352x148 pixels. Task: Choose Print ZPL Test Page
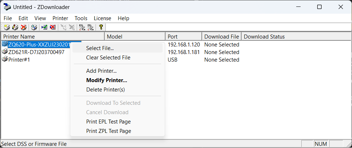pos(117,131)
